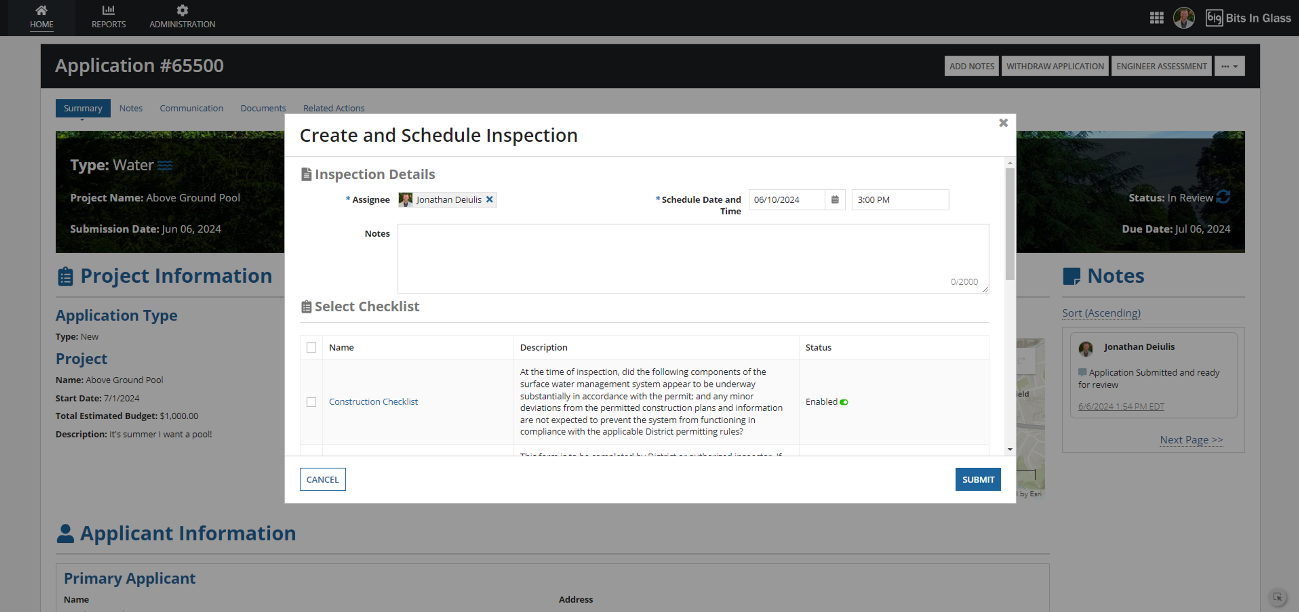Switch to the Summary tab

pos(83,109)
